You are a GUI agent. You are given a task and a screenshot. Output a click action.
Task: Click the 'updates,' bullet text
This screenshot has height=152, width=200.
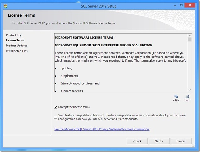[66, 68]
